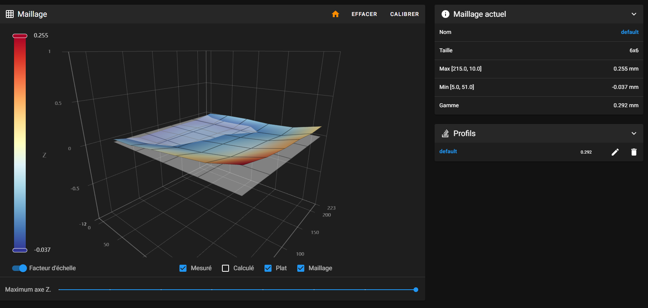The width and height of the screenshot is (648, 308).
Task: Edit the default profile with the pencil icon
Action: (x=615, y=152)
